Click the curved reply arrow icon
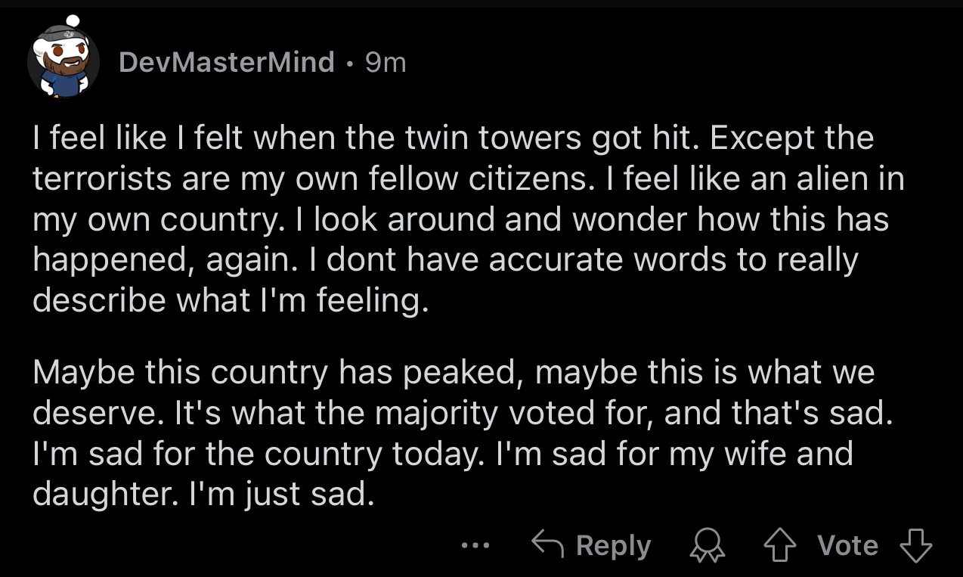963x577 pixels. coord(547,544)
